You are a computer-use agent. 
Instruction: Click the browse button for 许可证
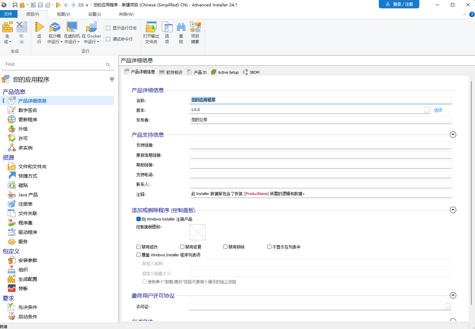coord(448,307)
